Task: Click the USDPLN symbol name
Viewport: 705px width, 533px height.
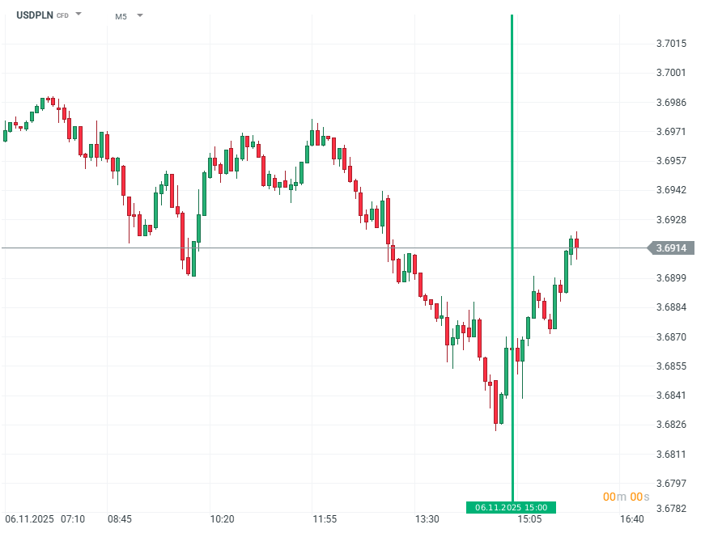Action: pos(34,15)
